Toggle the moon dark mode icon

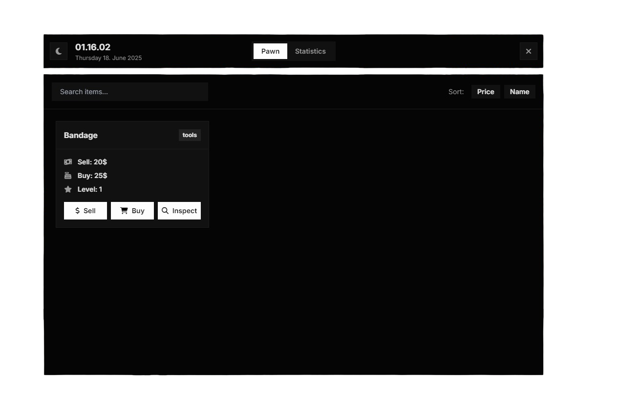[x=59, y=51]
